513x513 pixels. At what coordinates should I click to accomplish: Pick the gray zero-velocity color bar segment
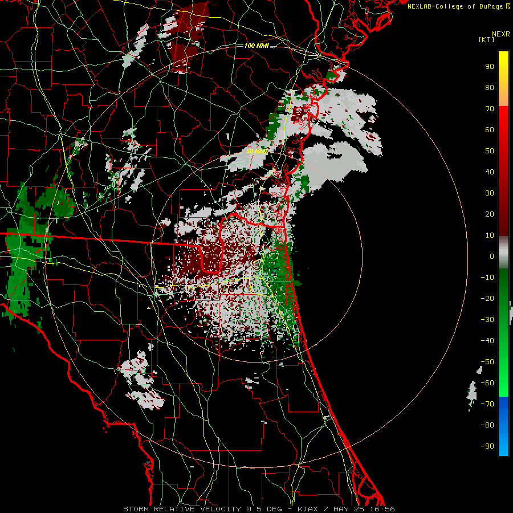pyautogui.click(x=503, y=253)
